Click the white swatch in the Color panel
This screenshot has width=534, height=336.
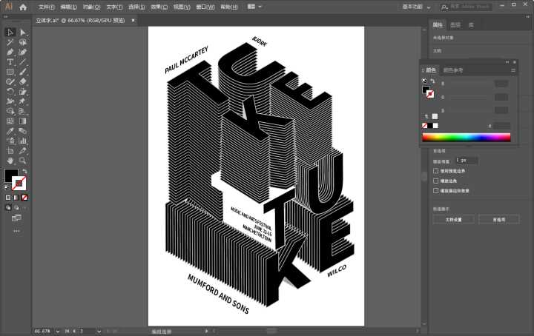pyautogui.click(x=435, y=126)
